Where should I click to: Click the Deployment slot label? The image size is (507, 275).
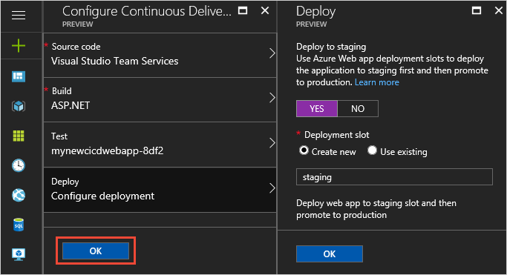click(x=336, y=135)
